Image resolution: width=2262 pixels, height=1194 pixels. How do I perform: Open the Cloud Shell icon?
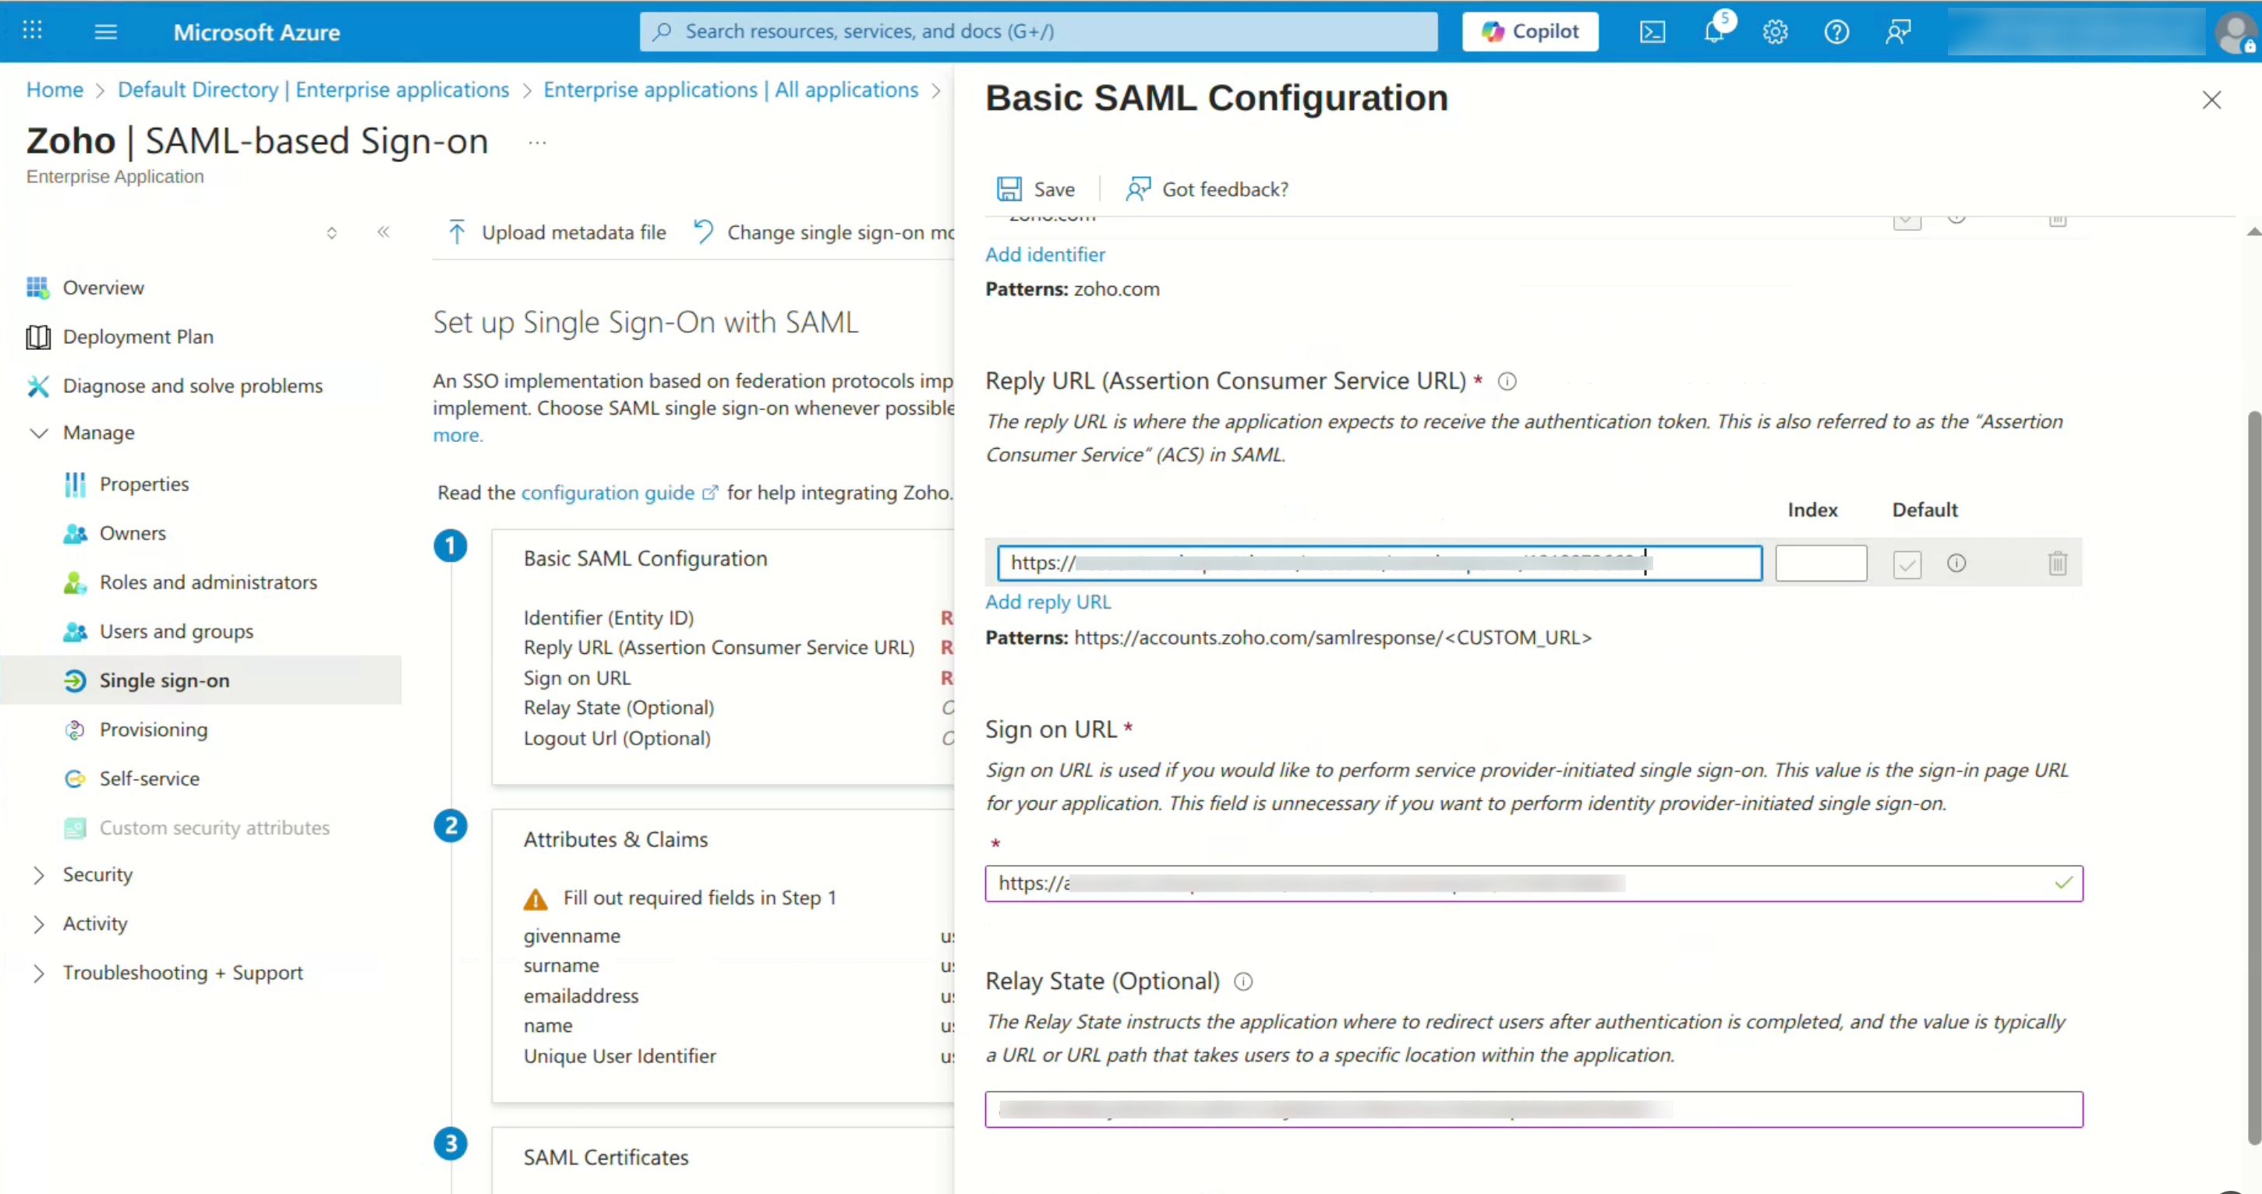click(x=1652, y=32)
